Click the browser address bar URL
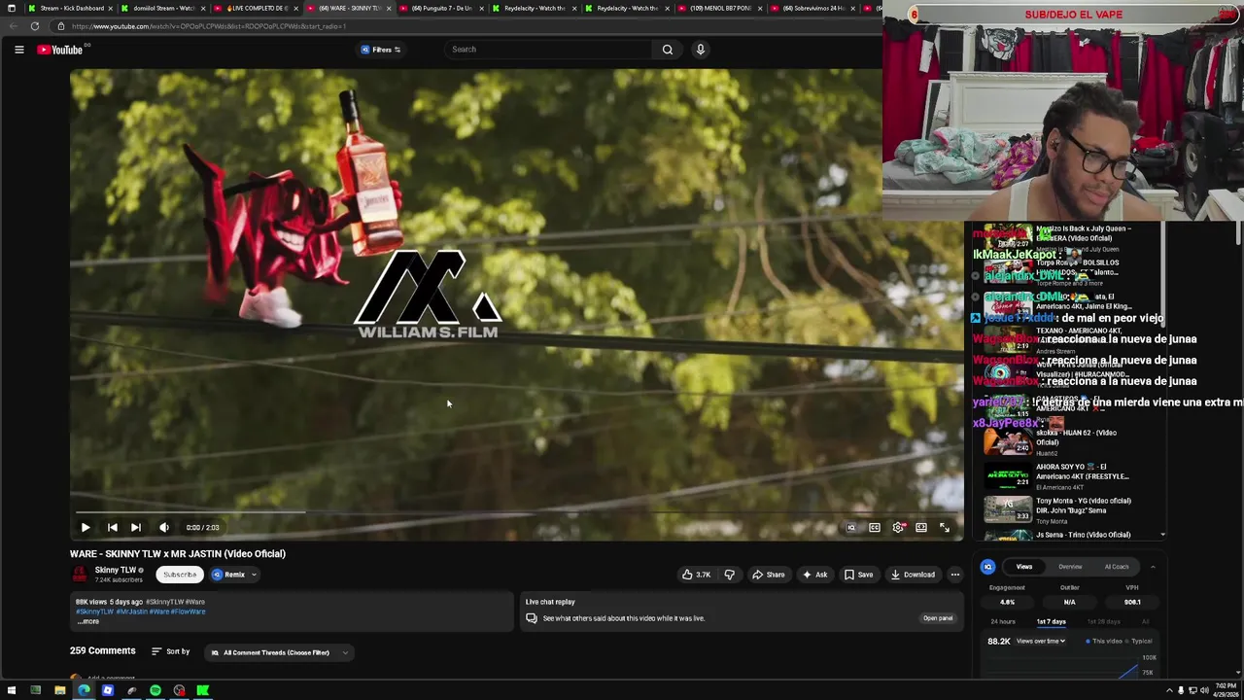This screenshot has width=1244, height=700. tap(209, 26)
